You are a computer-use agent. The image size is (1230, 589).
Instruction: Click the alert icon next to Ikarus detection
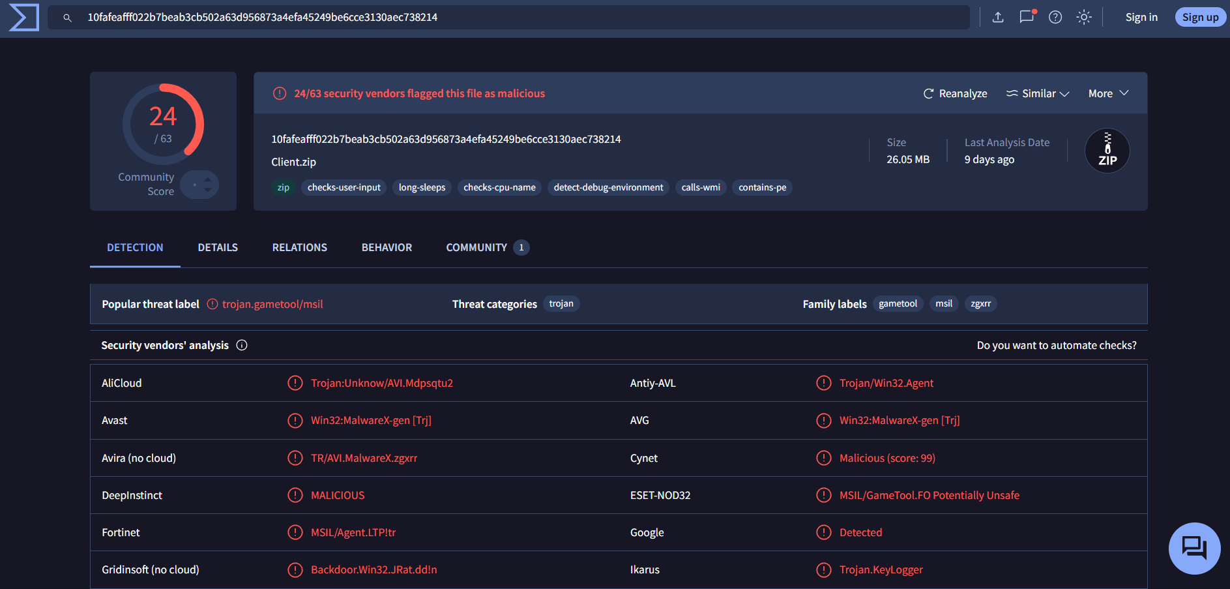tap(824, 570)
